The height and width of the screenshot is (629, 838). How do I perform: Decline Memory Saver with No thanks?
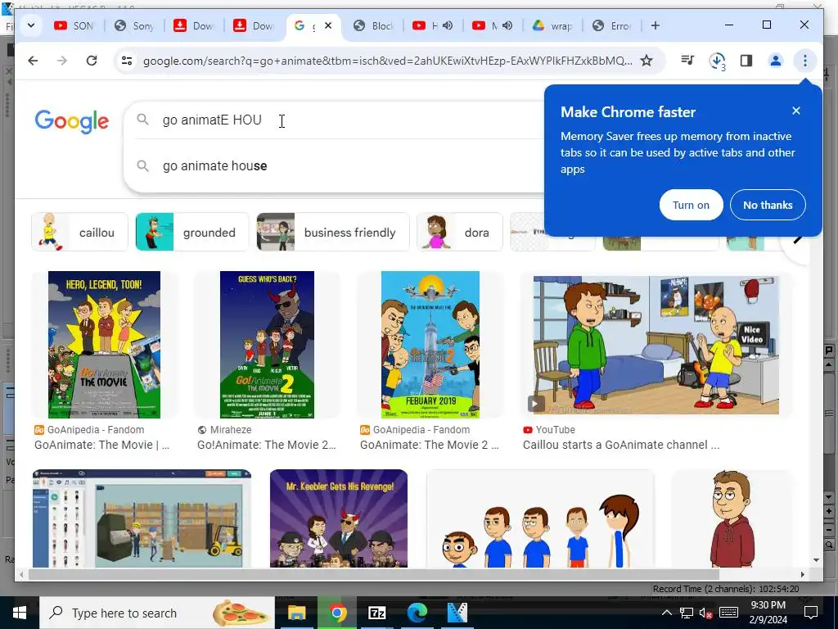coord(768,205)
